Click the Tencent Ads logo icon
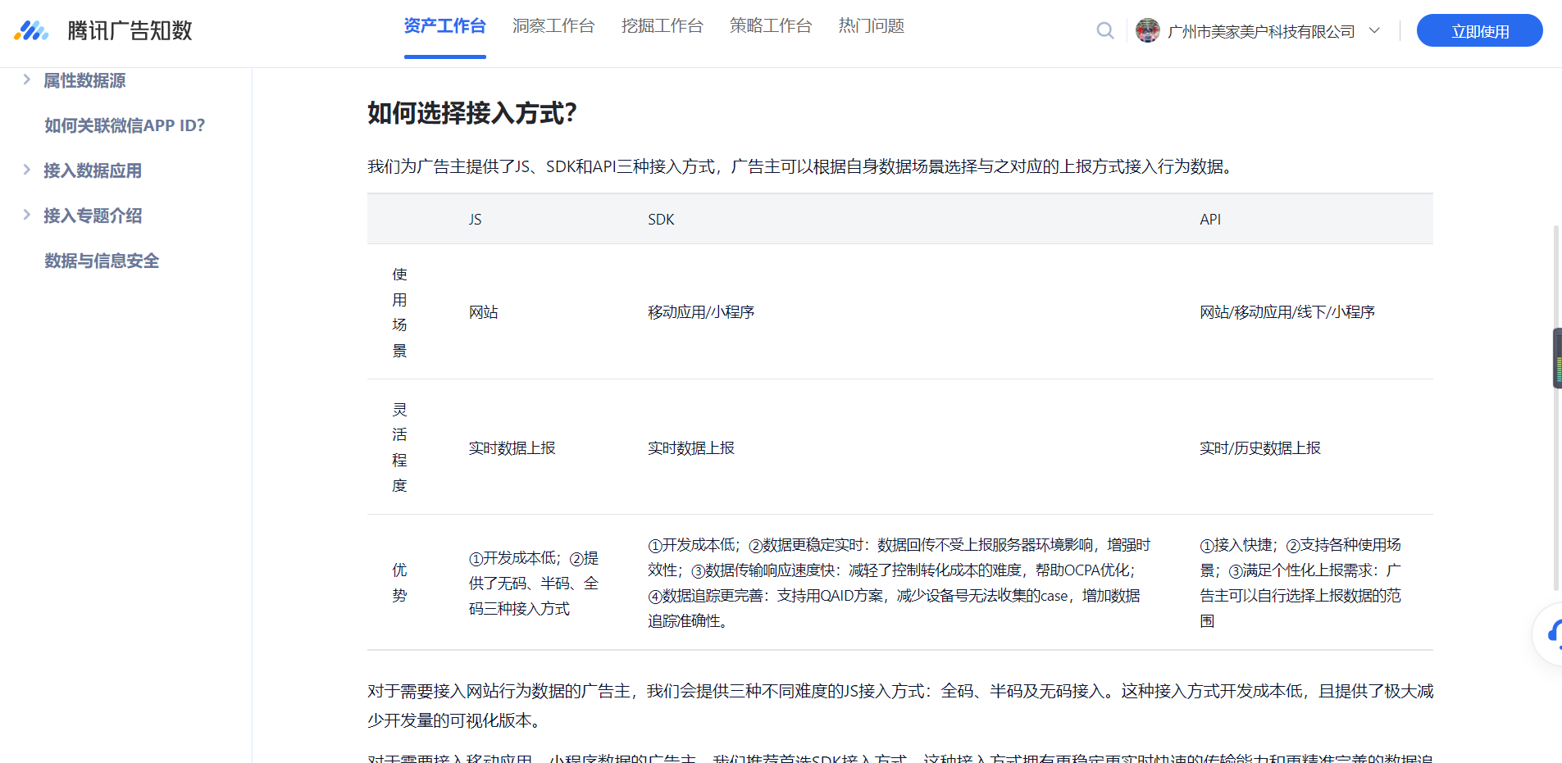The height and width of the screenshot is (763, 1562). pyautogui.click(x=31, y=30)
